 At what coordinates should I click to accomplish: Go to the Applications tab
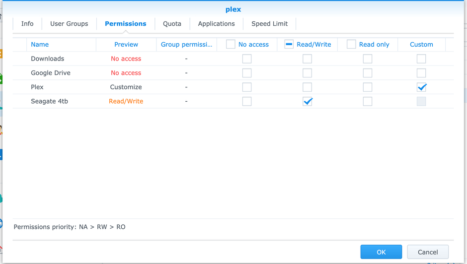[216, 24]
